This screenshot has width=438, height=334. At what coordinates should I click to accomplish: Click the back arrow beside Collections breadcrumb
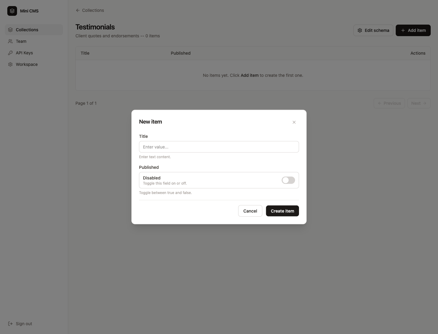click(x=78, y=10)
